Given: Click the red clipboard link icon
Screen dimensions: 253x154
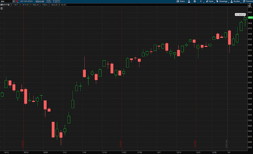Looking at the screenshot, I should [17, 2].
